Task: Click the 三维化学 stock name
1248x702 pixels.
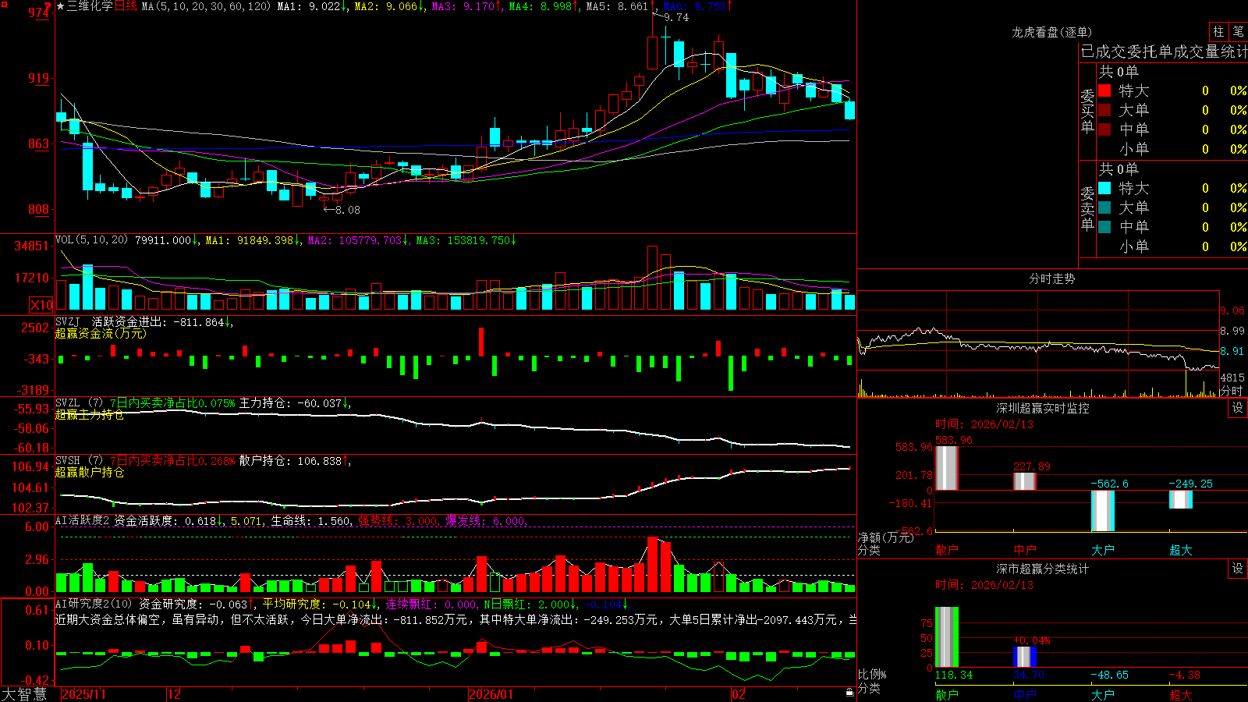Action: tap(90, 6)
